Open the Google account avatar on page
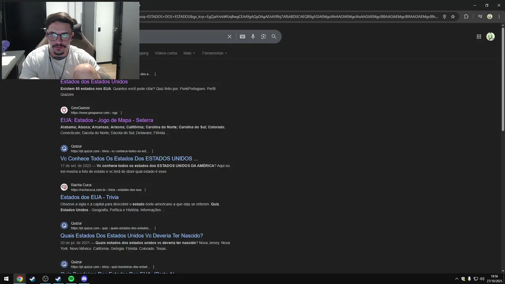Screen dimensions: 505x284 point(490,37)
